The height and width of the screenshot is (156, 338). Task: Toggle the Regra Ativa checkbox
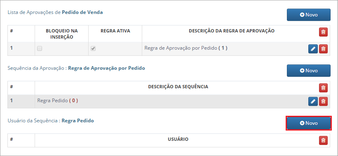[93, 49]
